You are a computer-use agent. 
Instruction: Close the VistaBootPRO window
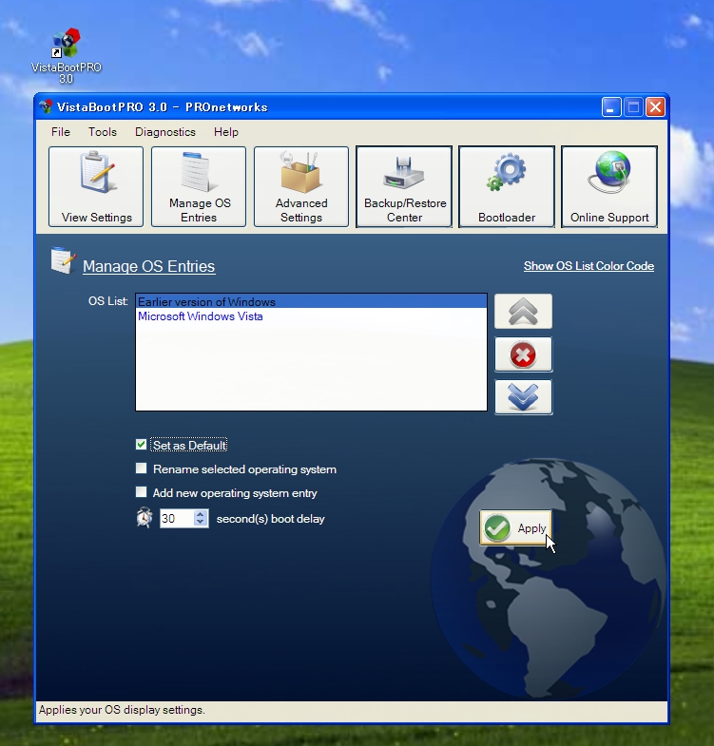click(x=655, y=107)
